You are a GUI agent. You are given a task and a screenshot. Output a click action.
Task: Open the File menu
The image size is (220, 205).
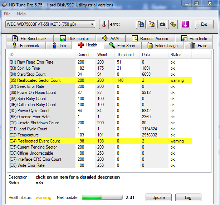tap(7, 14)
